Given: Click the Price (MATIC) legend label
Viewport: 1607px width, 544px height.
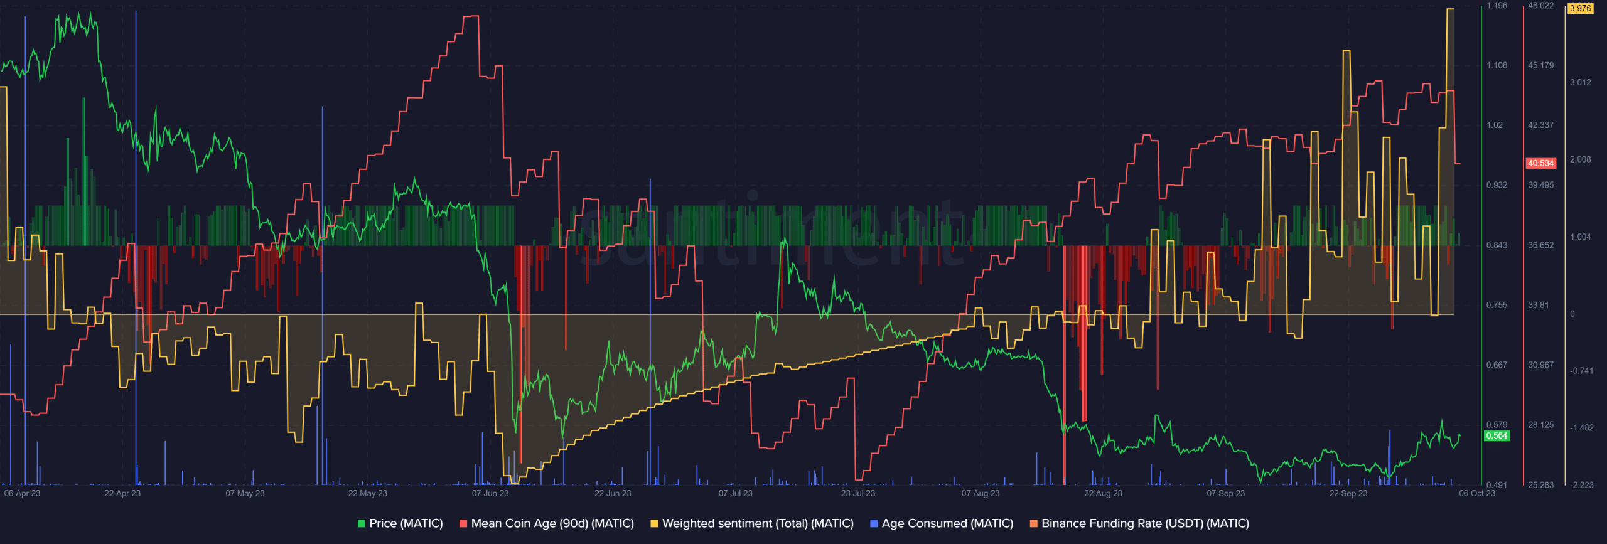Looking at the screenshot, I should 406,523.
